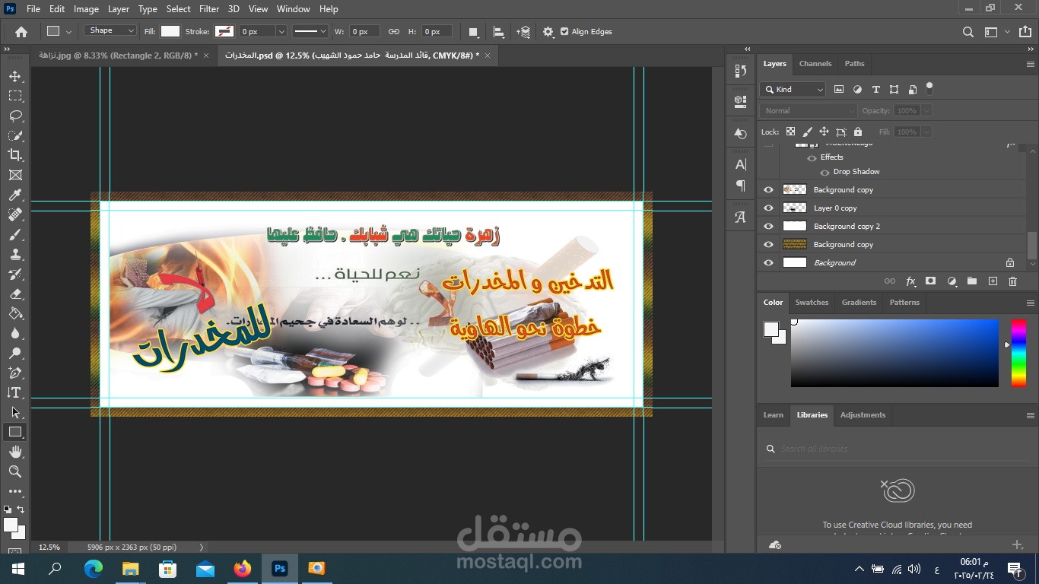Hide the Background copy 2 layer

coord(768,227)
